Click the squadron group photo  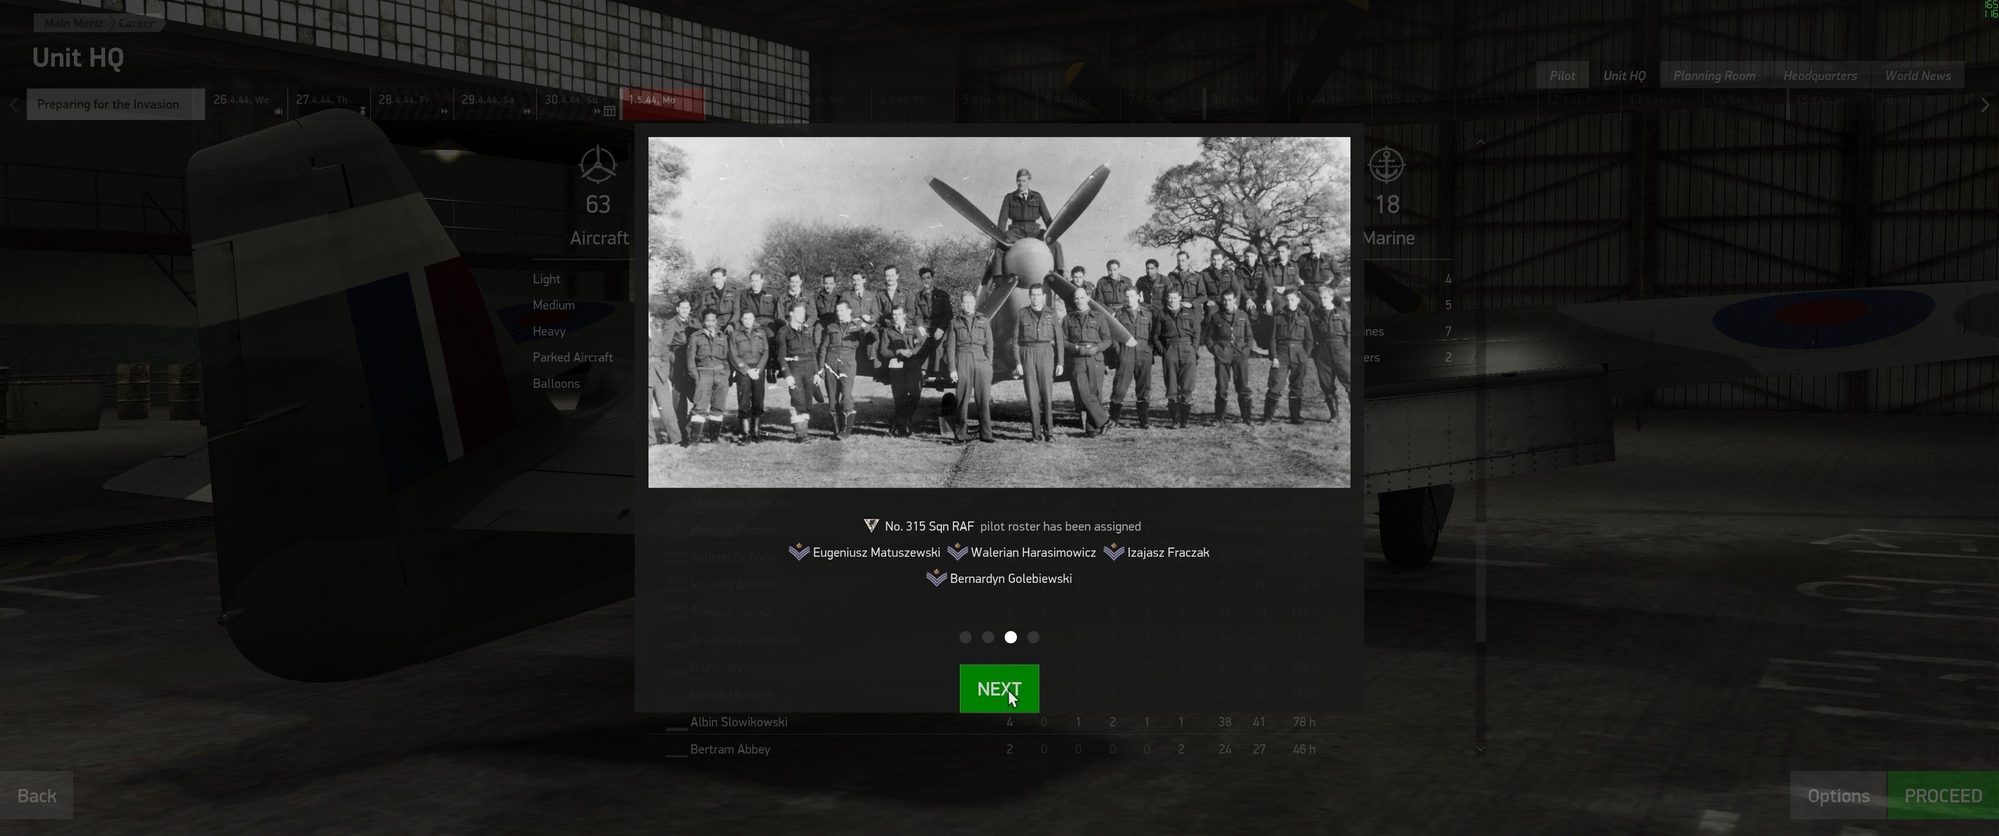999,312
